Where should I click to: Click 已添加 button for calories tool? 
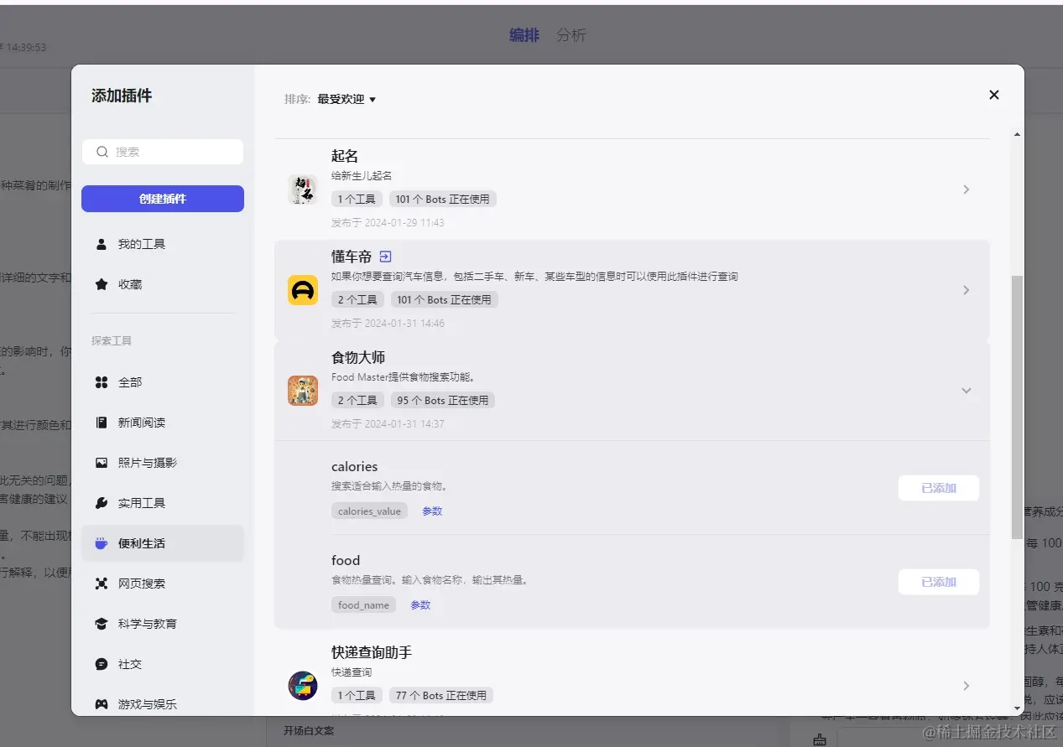[x=939, y=488]
